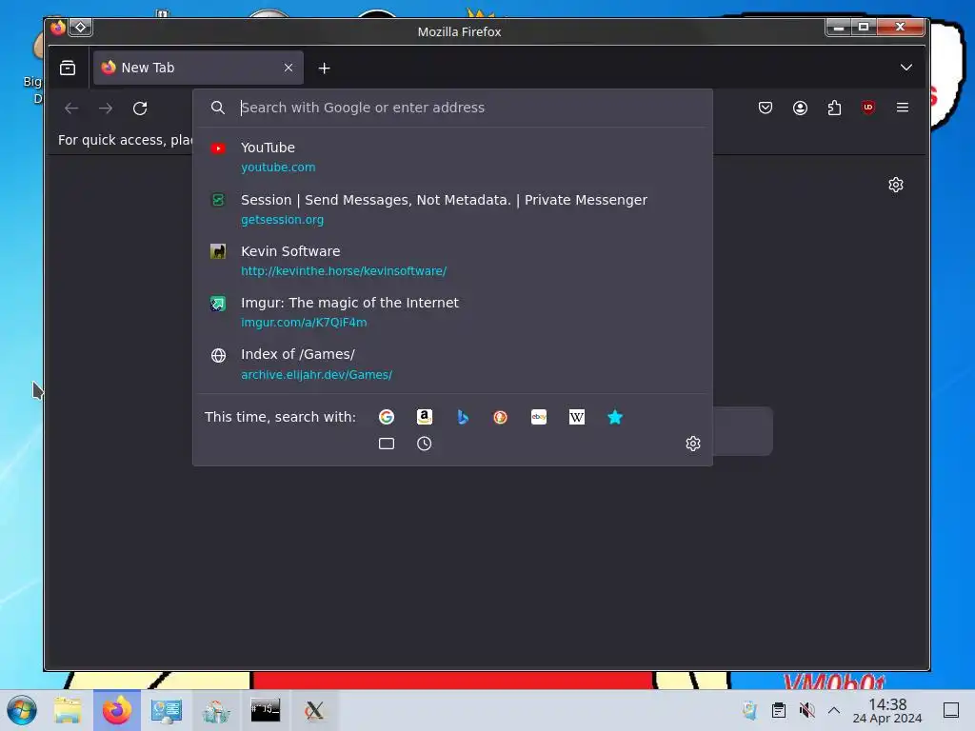Click the diamond icon in titlebar
The height and width of the screenshot is (731, 975).
tap(81, 28)
